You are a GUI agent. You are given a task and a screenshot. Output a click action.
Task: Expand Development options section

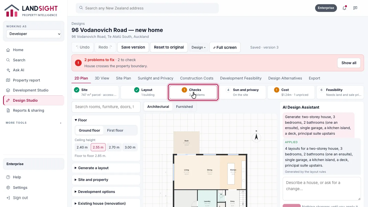click(x=106, y=192)
